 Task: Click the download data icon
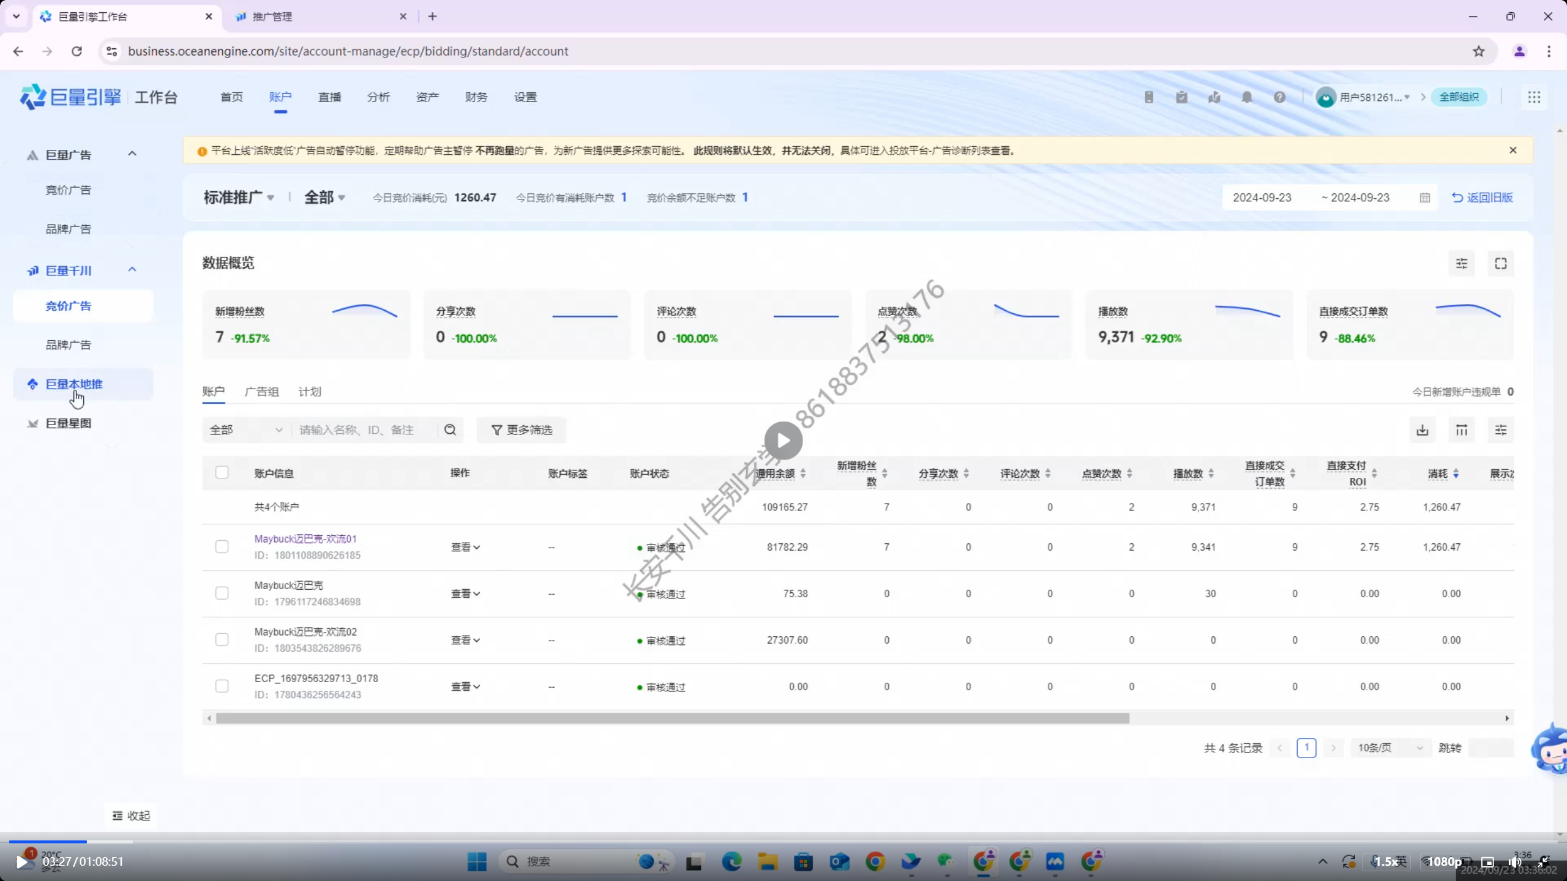click(1423, 430)
